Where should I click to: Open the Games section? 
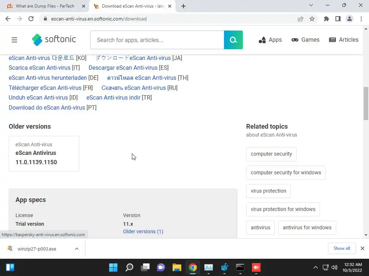[x=306, y=40]
